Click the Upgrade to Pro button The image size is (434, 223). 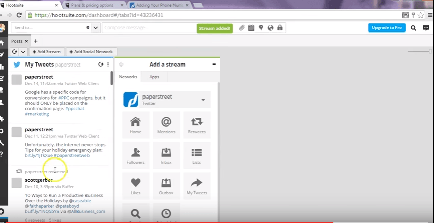(x=387, y=27)
